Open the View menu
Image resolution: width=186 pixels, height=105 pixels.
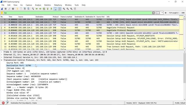[15, 5]
